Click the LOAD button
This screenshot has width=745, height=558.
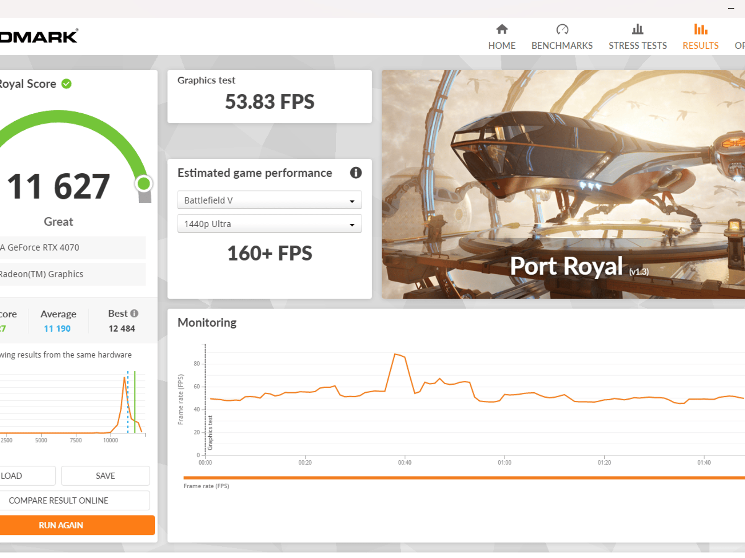[x=28, y=476]
